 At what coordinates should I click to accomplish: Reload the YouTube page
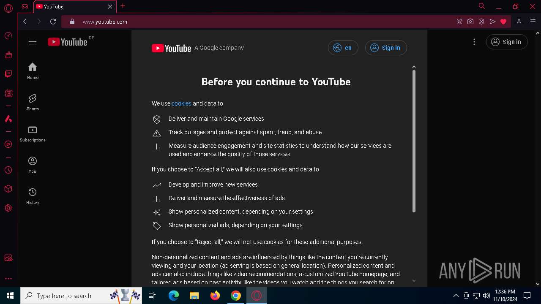[x=53, y=22]
